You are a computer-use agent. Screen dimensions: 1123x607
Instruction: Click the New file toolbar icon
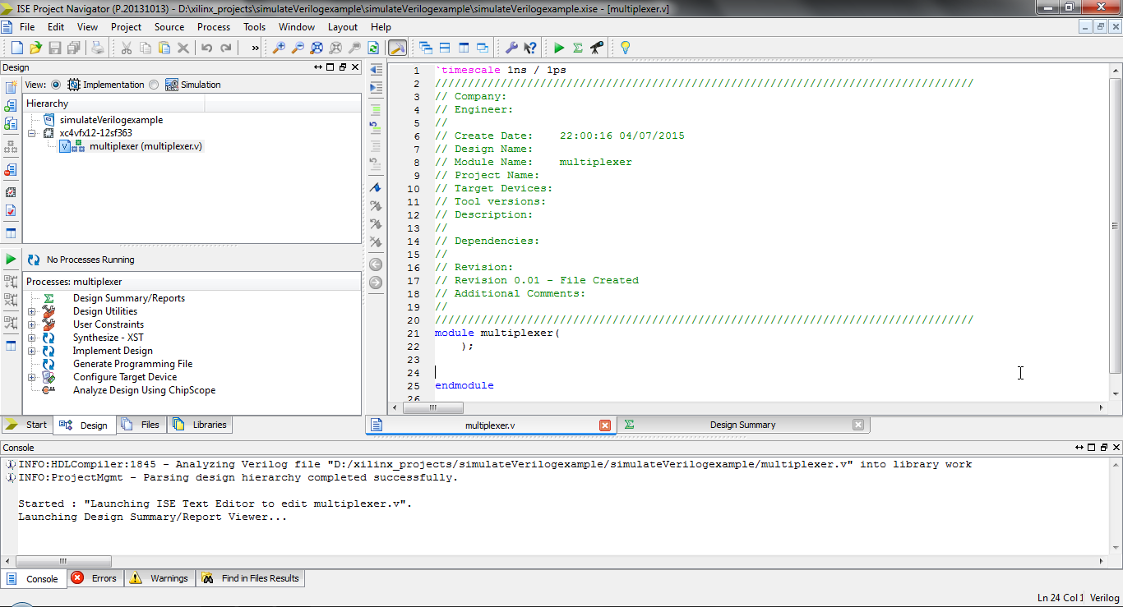point(16,48)
